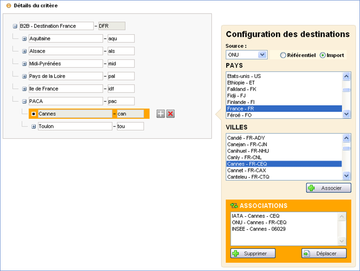Image resolution: width=360 pixels, height=271 pixels.
Task: Click the orange bullet next to Détails du critère
Action: coord(9,6)
